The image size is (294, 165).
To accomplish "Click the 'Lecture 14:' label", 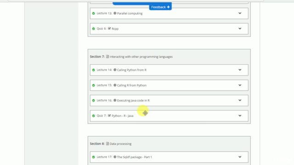I will tap(104, 70).
